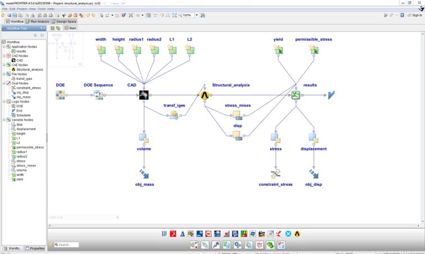Select the transf_iges file node icon
This screenshot has height=254, width=425.
tap(174, 115)
